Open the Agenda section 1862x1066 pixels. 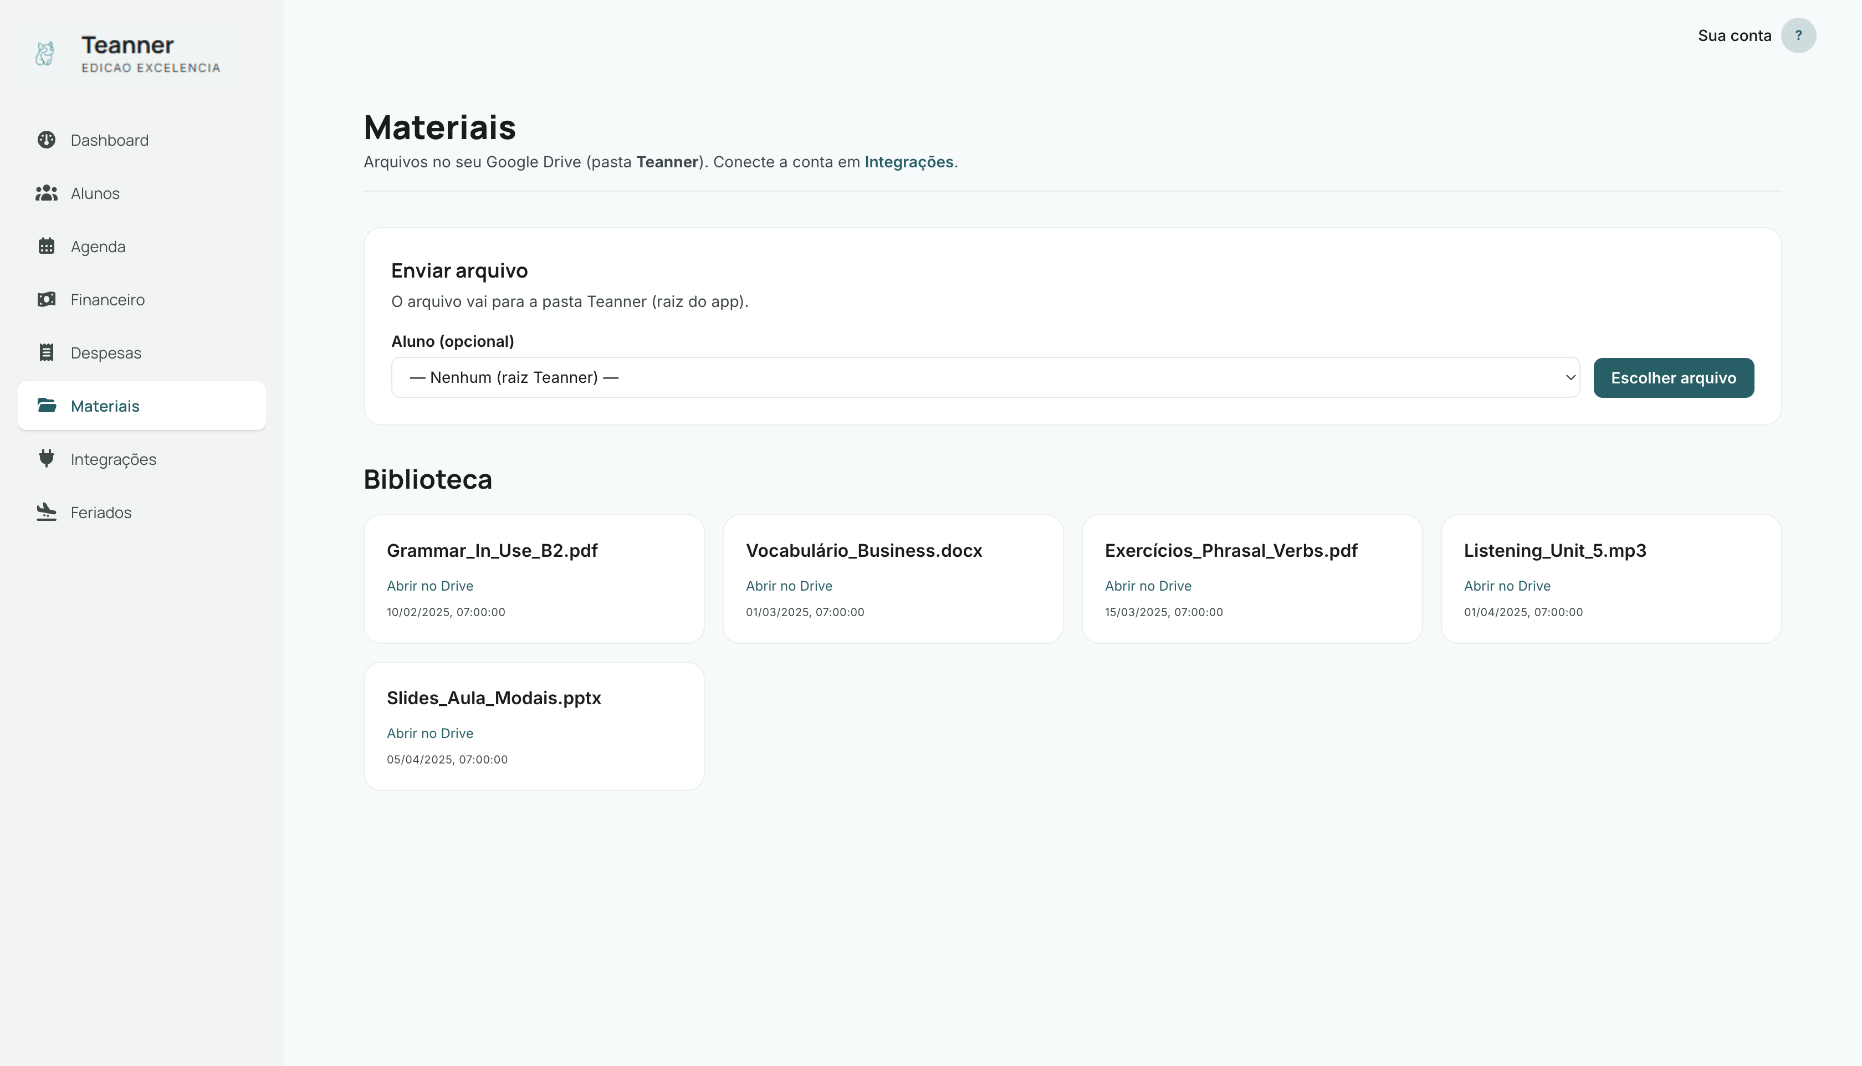141,247
